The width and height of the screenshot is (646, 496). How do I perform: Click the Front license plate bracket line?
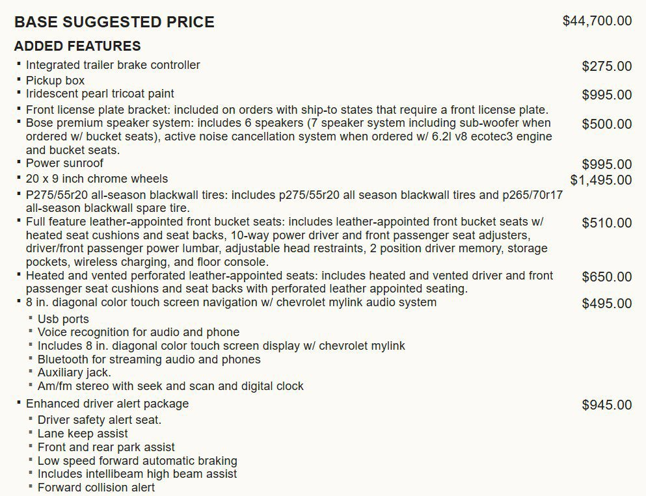287,110
